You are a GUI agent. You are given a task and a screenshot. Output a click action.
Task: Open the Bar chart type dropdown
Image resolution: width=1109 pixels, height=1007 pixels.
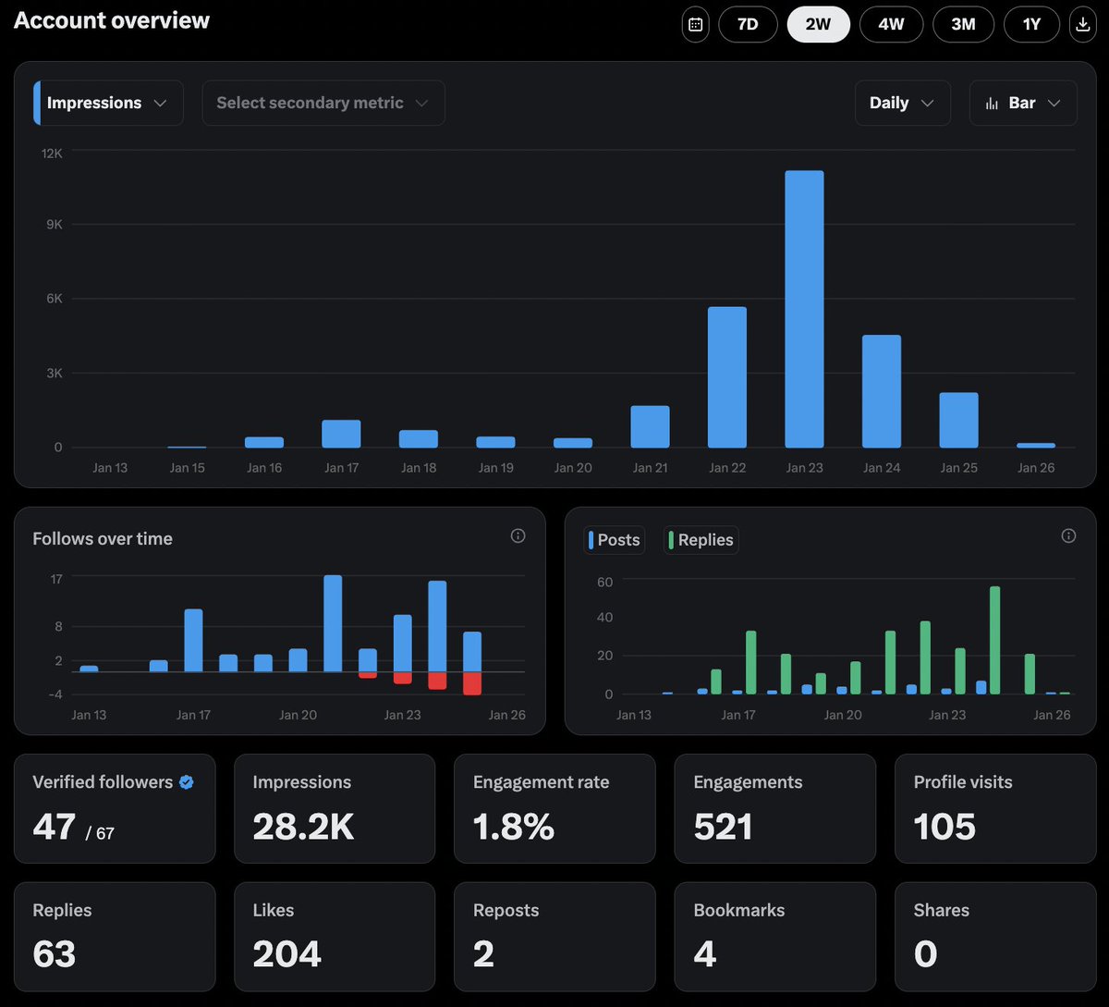(x=1023, y=103)
